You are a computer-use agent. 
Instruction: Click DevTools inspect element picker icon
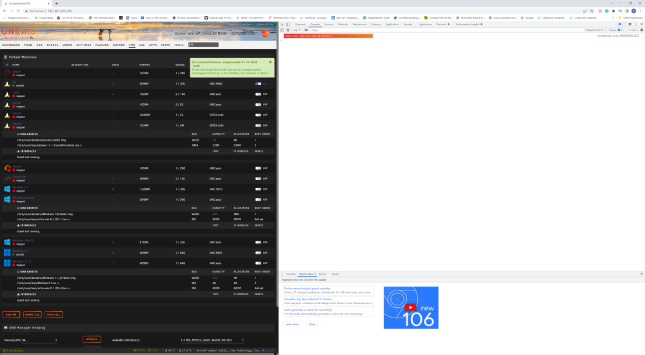(283, 25)
